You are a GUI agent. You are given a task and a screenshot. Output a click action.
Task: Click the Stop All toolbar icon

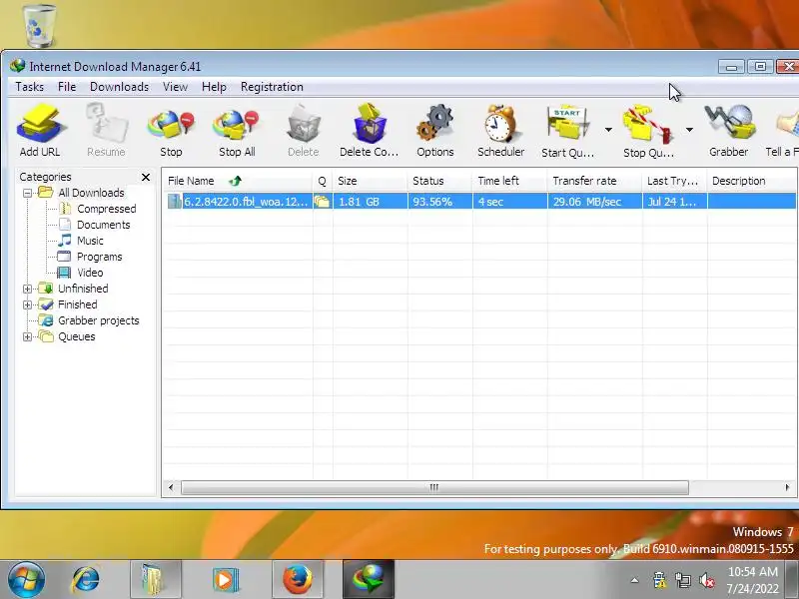(x=237, y=130)
